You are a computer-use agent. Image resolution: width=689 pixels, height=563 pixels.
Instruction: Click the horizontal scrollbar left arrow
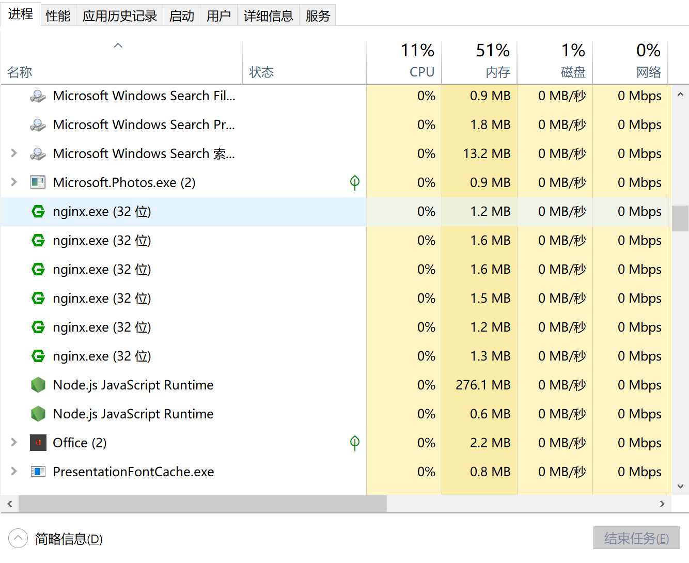tap(9, 504)
